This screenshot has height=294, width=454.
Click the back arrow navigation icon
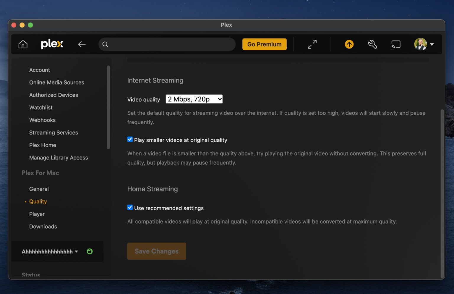pyautogui.click(x=82, y=44)
